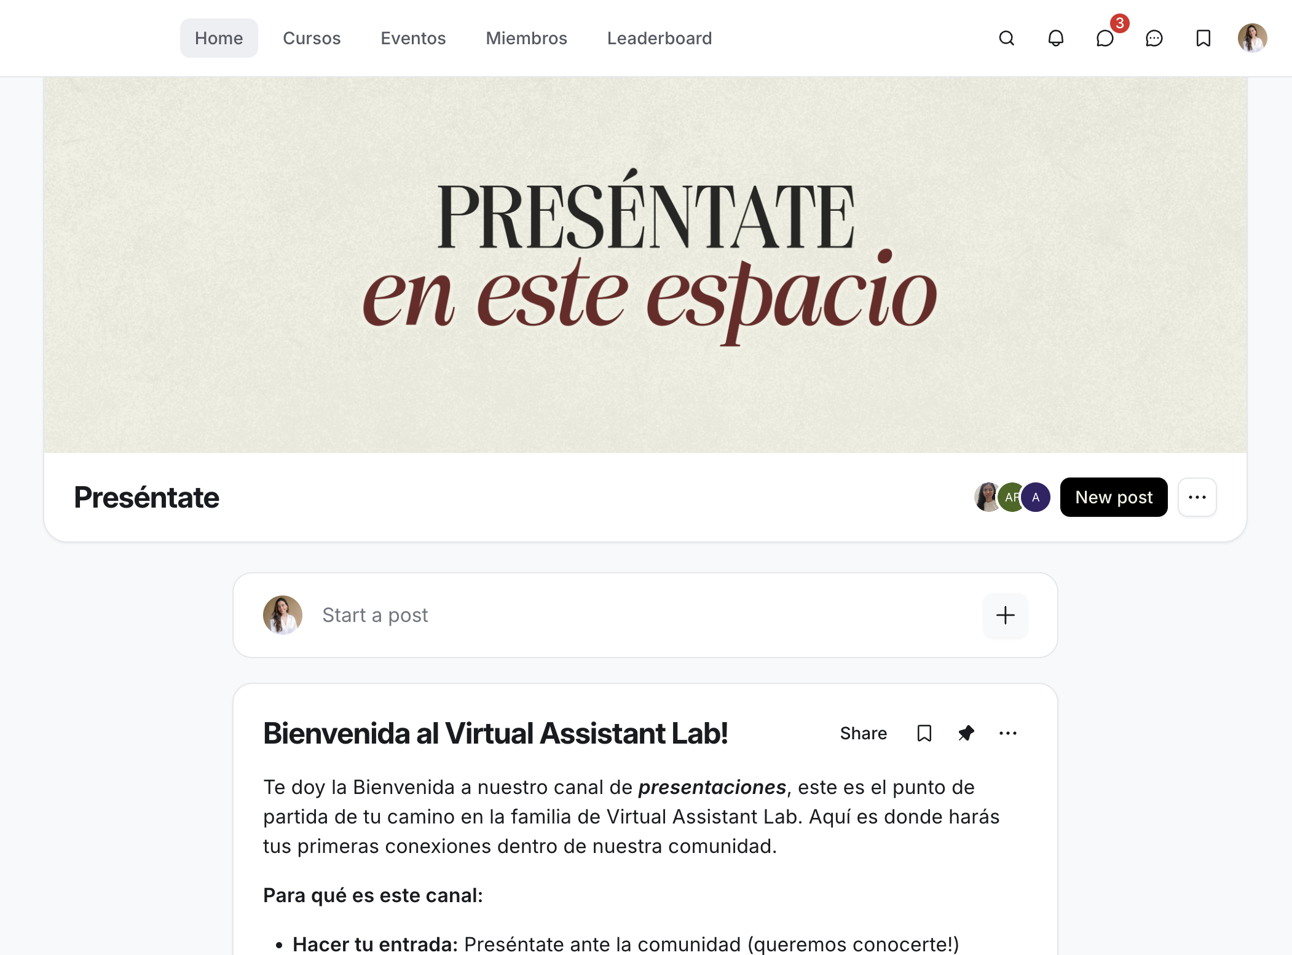Open the notifications bell
Screen dimensions: 1292x955
click(1055, 38)
